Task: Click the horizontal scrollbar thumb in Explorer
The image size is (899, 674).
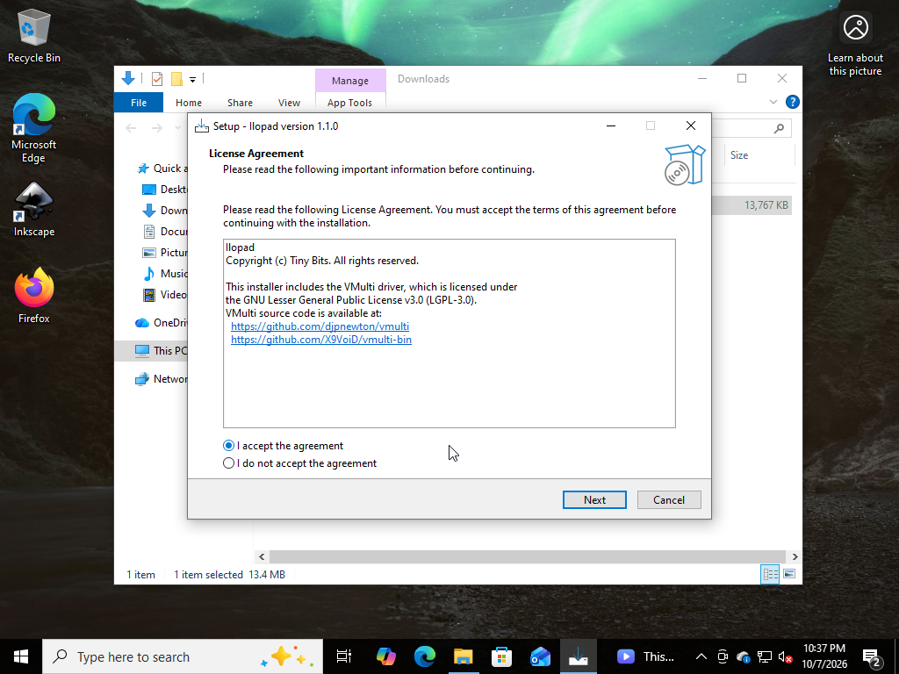Action: (x=527, y=556)
